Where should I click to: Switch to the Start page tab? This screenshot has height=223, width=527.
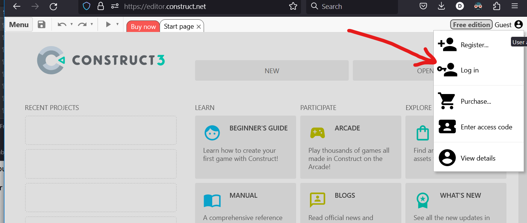click(x=178, y=26)
